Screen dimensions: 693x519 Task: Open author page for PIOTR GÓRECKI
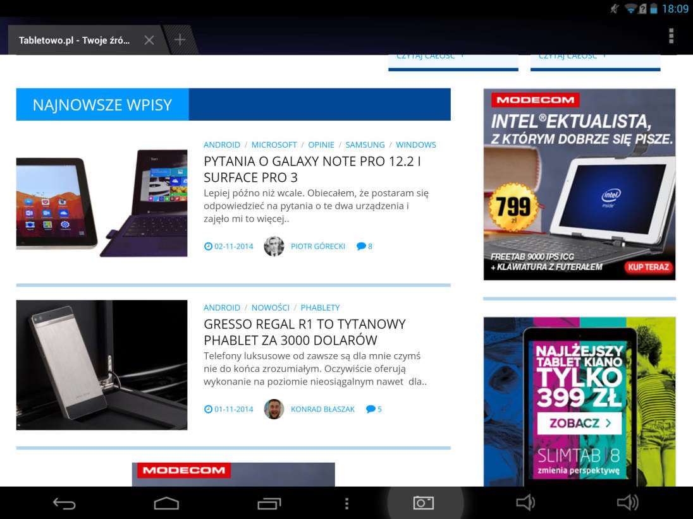[318, 246]
